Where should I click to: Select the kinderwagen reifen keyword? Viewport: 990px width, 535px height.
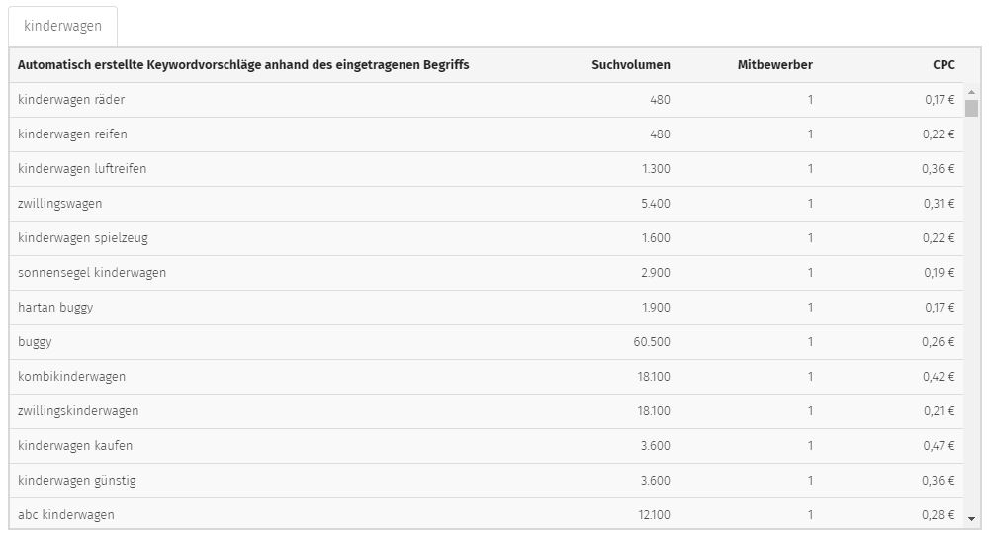72,134
